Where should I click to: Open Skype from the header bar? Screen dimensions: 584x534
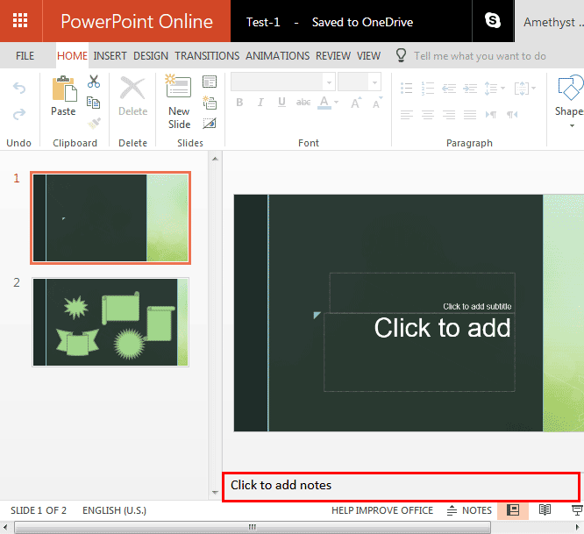(x=493, y=20)
